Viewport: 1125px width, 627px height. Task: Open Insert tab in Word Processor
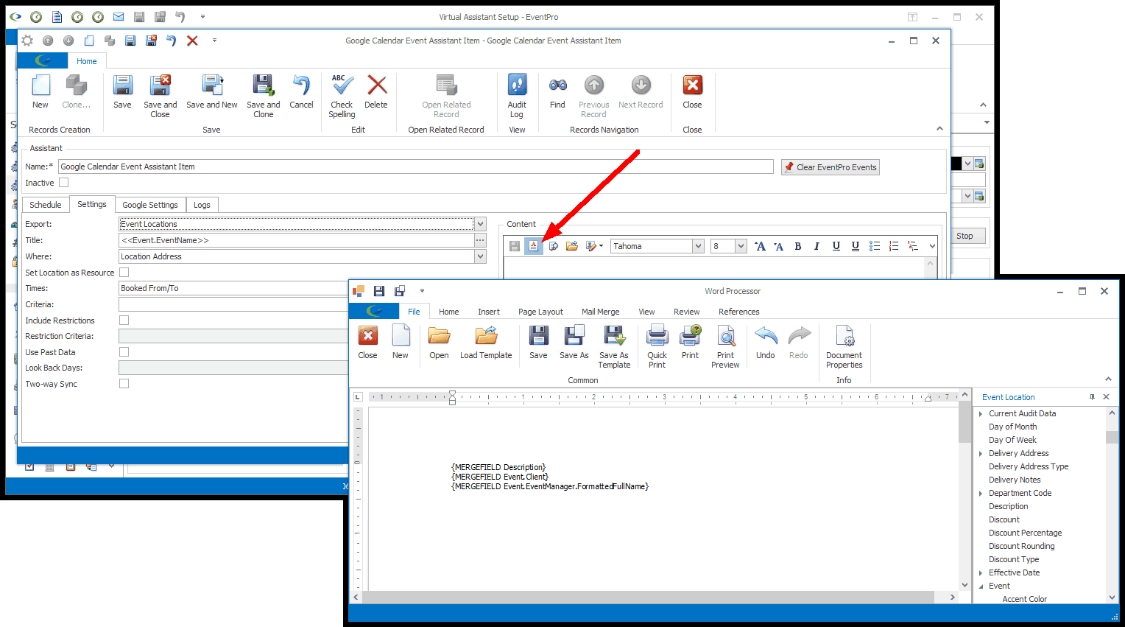489,312
